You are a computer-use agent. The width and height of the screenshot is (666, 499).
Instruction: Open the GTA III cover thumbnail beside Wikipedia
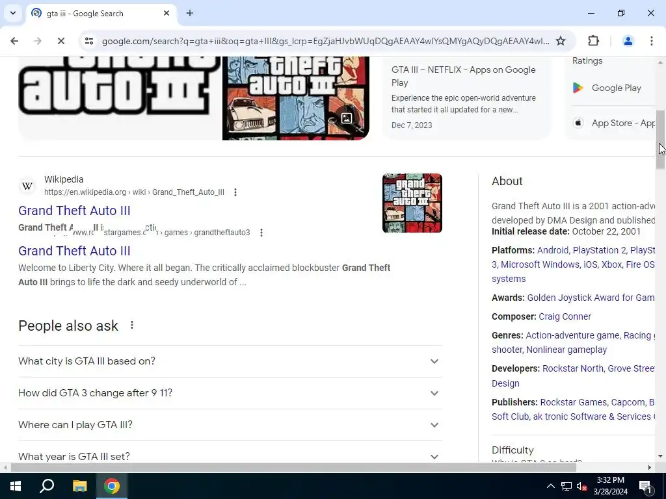click(x=412, y=203)
